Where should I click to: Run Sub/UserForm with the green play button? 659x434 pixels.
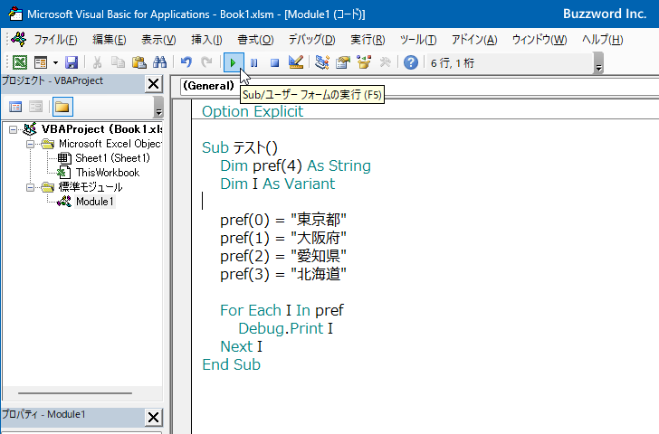(x=234, y=62)
